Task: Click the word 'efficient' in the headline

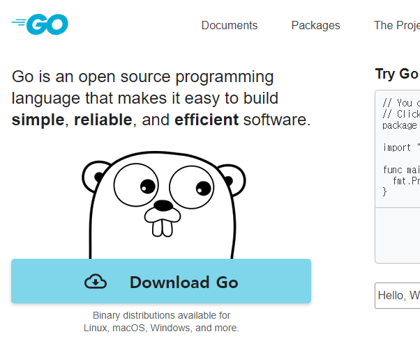Action: click(207, 120)
